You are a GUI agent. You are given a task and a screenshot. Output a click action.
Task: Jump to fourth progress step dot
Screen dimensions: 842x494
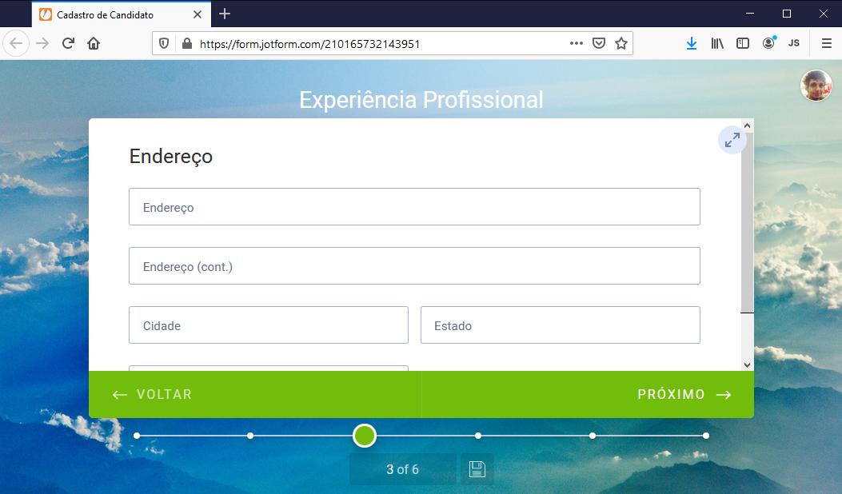[478, 436]
